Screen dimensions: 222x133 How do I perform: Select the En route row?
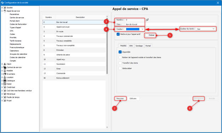(x=74, y=31)
